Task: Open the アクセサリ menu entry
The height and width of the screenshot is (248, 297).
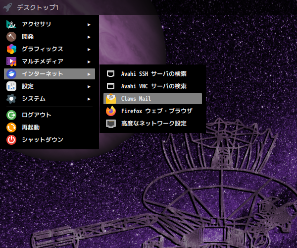Action: coord(49,24)
